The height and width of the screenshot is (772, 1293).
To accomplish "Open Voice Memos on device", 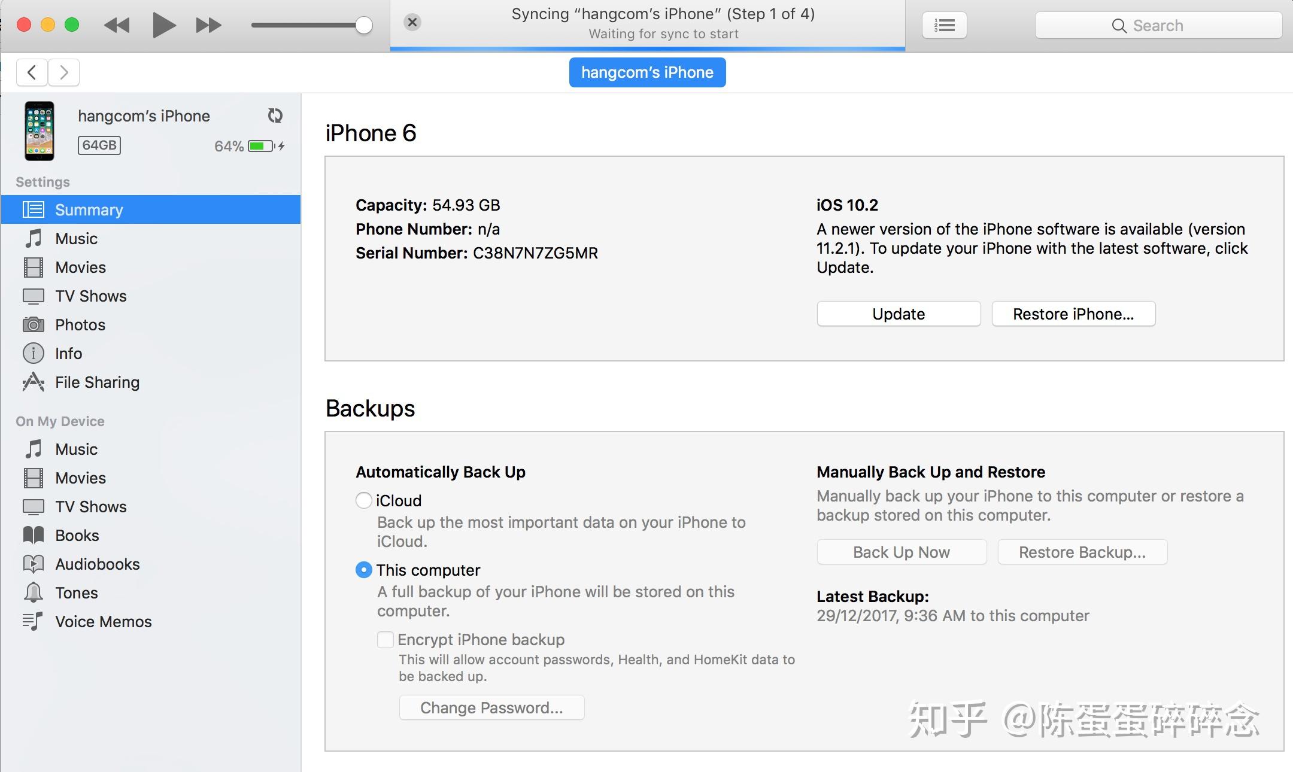I will pyautogui.click(x=103, y=622).
